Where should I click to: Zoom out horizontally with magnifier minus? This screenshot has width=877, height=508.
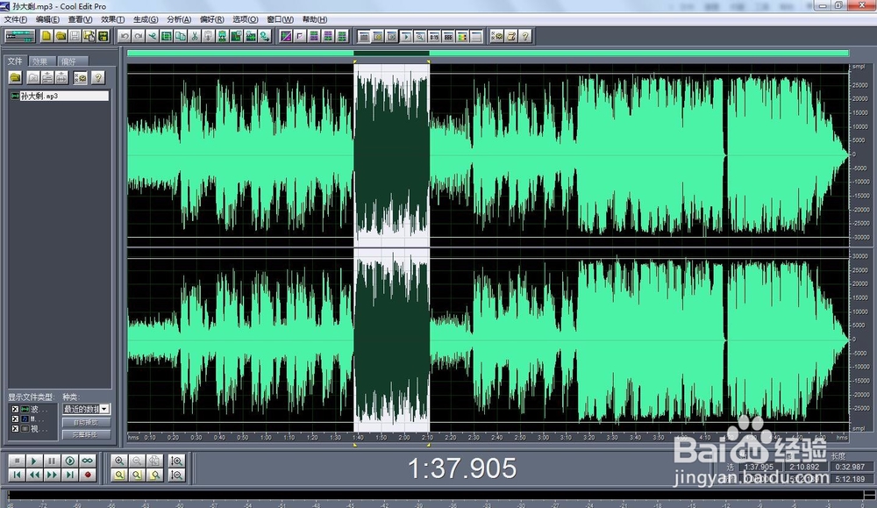[137, 461]
